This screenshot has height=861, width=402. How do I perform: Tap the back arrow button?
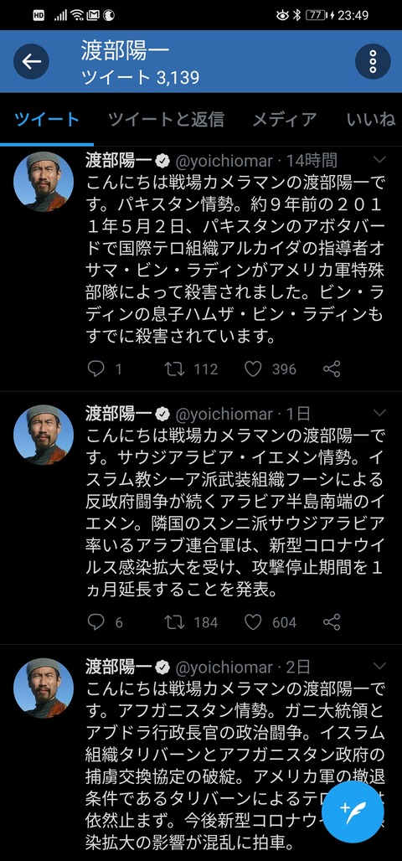point(31,61)
